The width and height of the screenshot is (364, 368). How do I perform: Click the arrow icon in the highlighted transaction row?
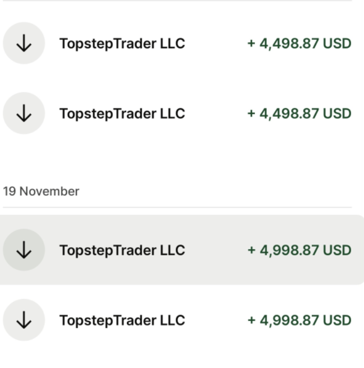pos(24,250)
